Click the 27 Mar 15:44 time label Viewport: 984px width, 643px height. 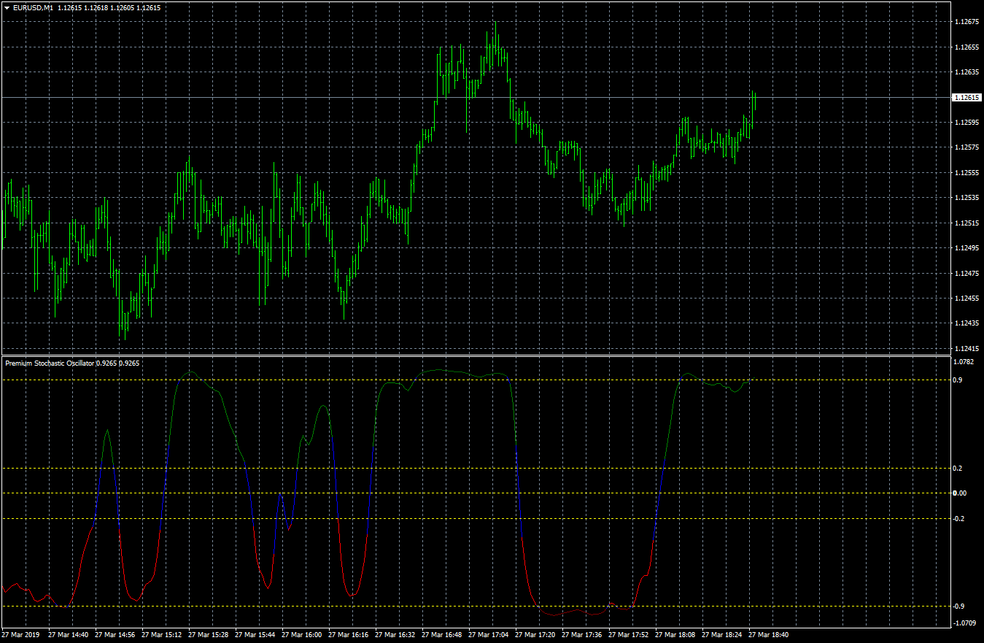[255, 635]
